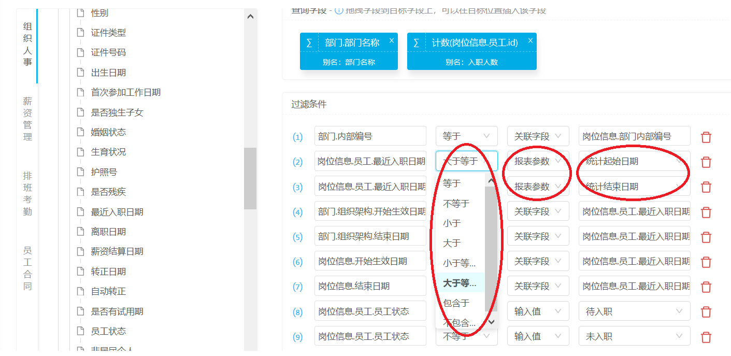The width and height of the screenshot is (731, 356).
Task: Open 报表参数 type dropdown in row 2
Action: (538, 161)
